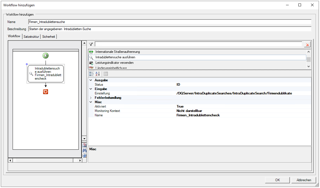This screenshot has height=188, width=320.
Task: Click the Status property row
Action: pos(200,85)
